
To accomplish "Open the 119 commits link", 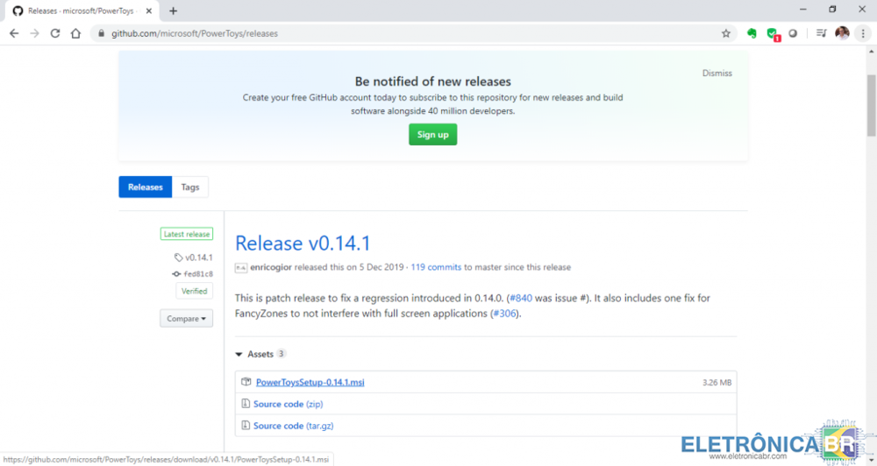I will 436,267.
